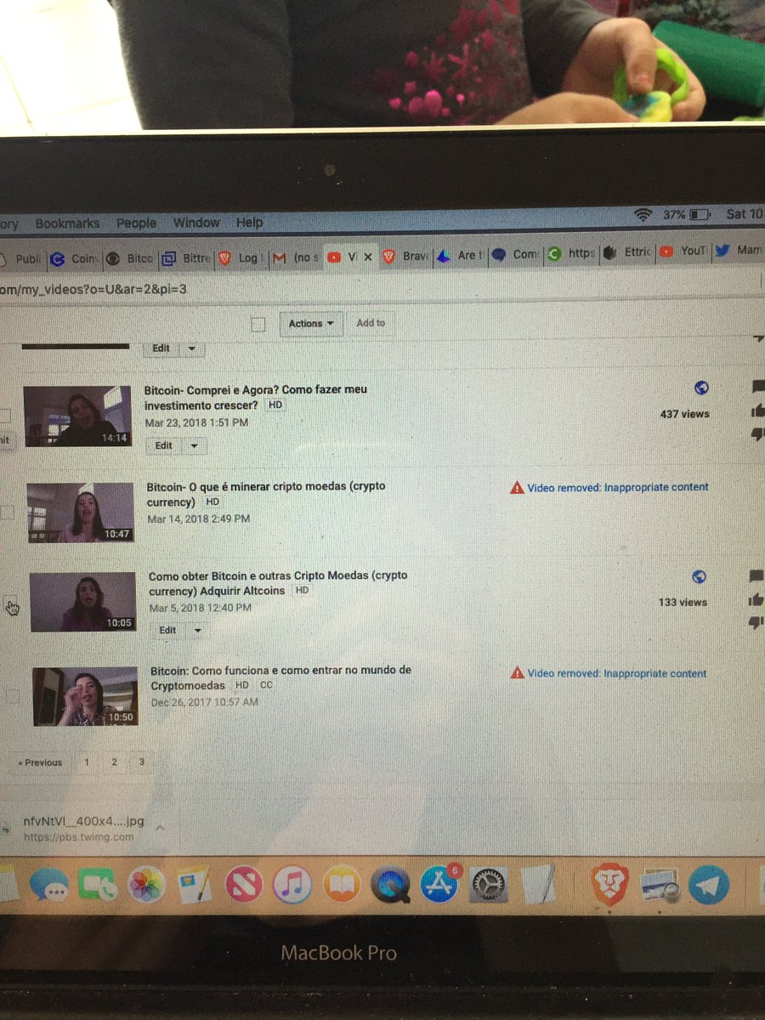Viewport: 765px width, 1020px height.
Task: Click Edit for the Comprei e Agora video
Action: pos(164,445)
